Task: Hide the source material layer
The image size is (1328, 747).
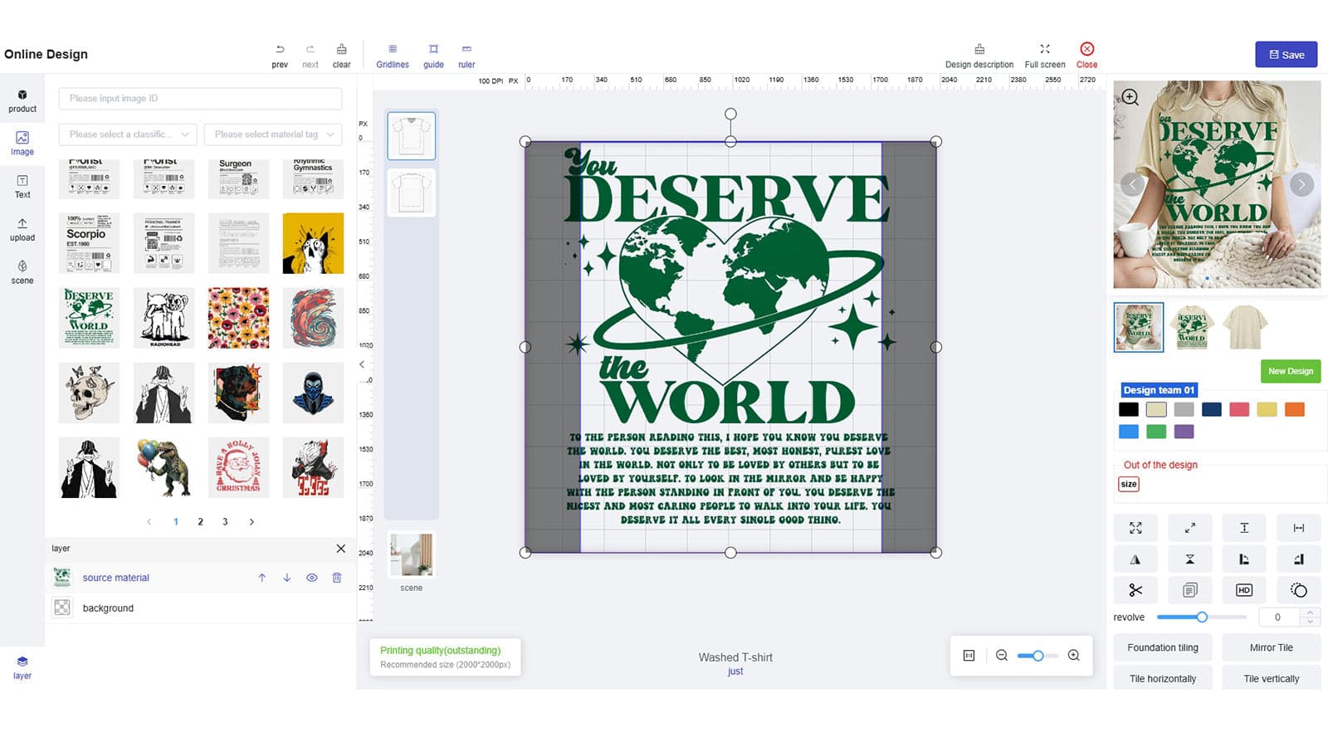Action: (312, 578)
